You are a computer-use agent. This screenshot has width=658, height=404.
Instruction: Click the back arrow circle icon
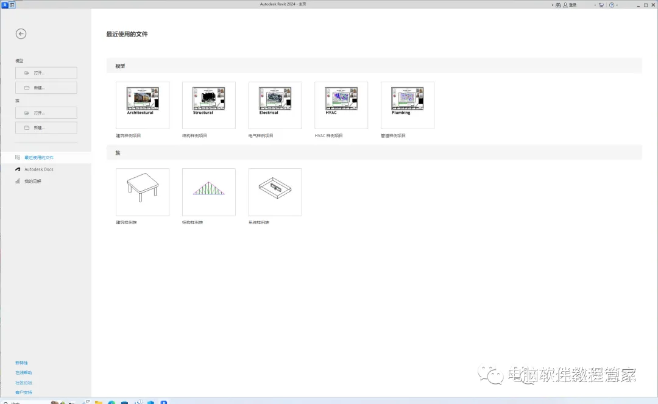21,34
